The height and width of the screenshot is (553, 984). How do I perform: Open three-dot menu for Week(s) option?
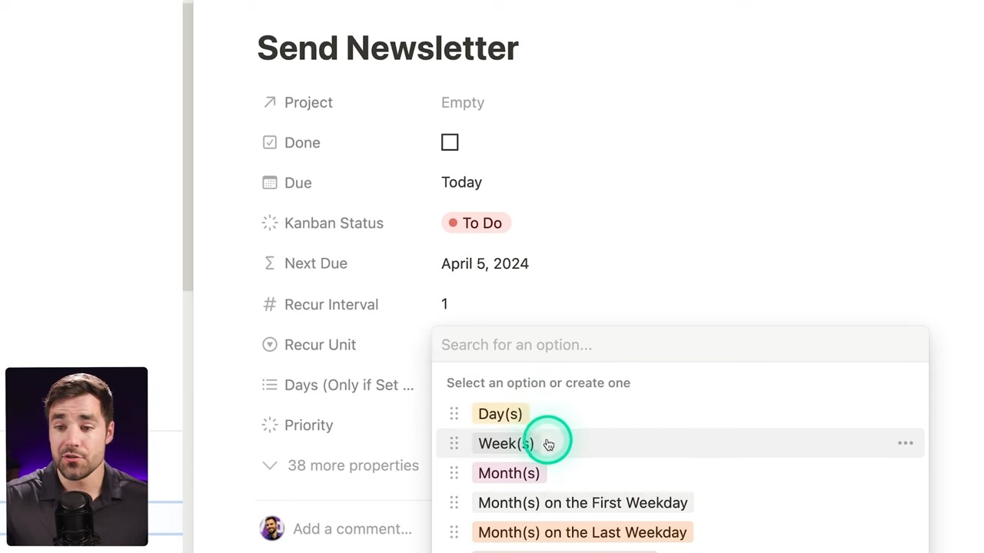[x=905, y=443]
